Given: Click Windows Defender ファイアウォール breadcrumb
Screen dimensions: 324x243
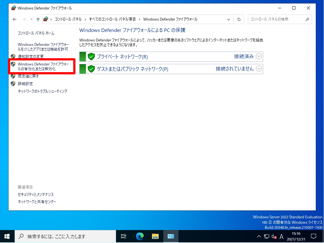Looking at the screenshot, I should click(170, 19).
